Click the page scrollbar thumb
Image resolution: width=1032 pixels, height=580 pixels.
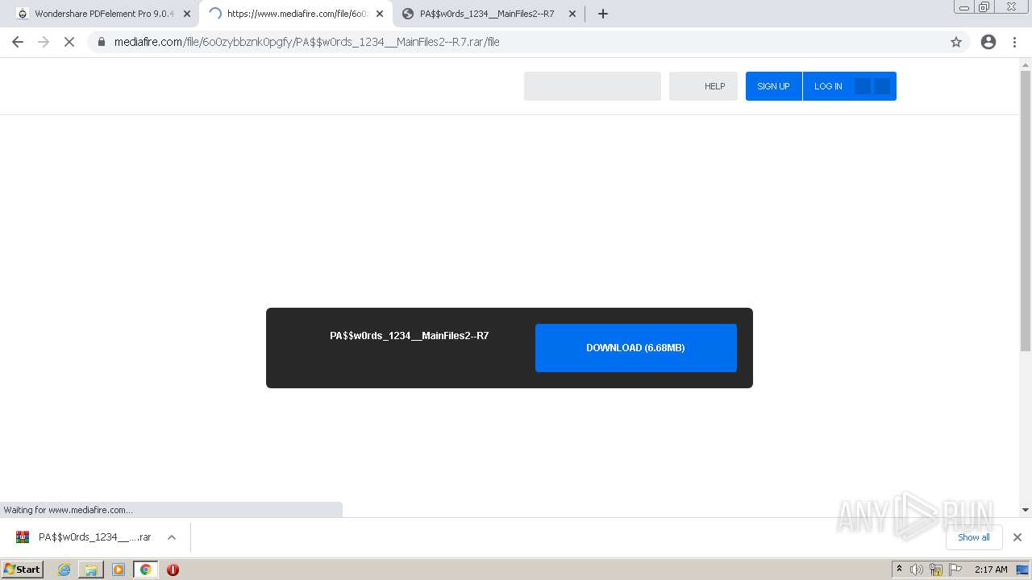pos(1026,209)
